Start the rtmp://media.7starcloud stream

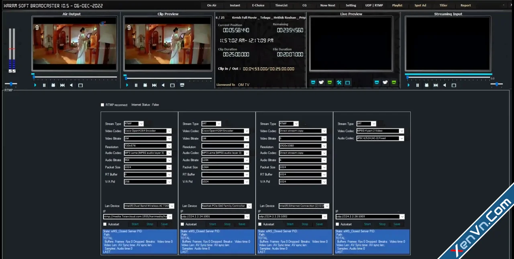pyautogui.click(x=135, y=224)
